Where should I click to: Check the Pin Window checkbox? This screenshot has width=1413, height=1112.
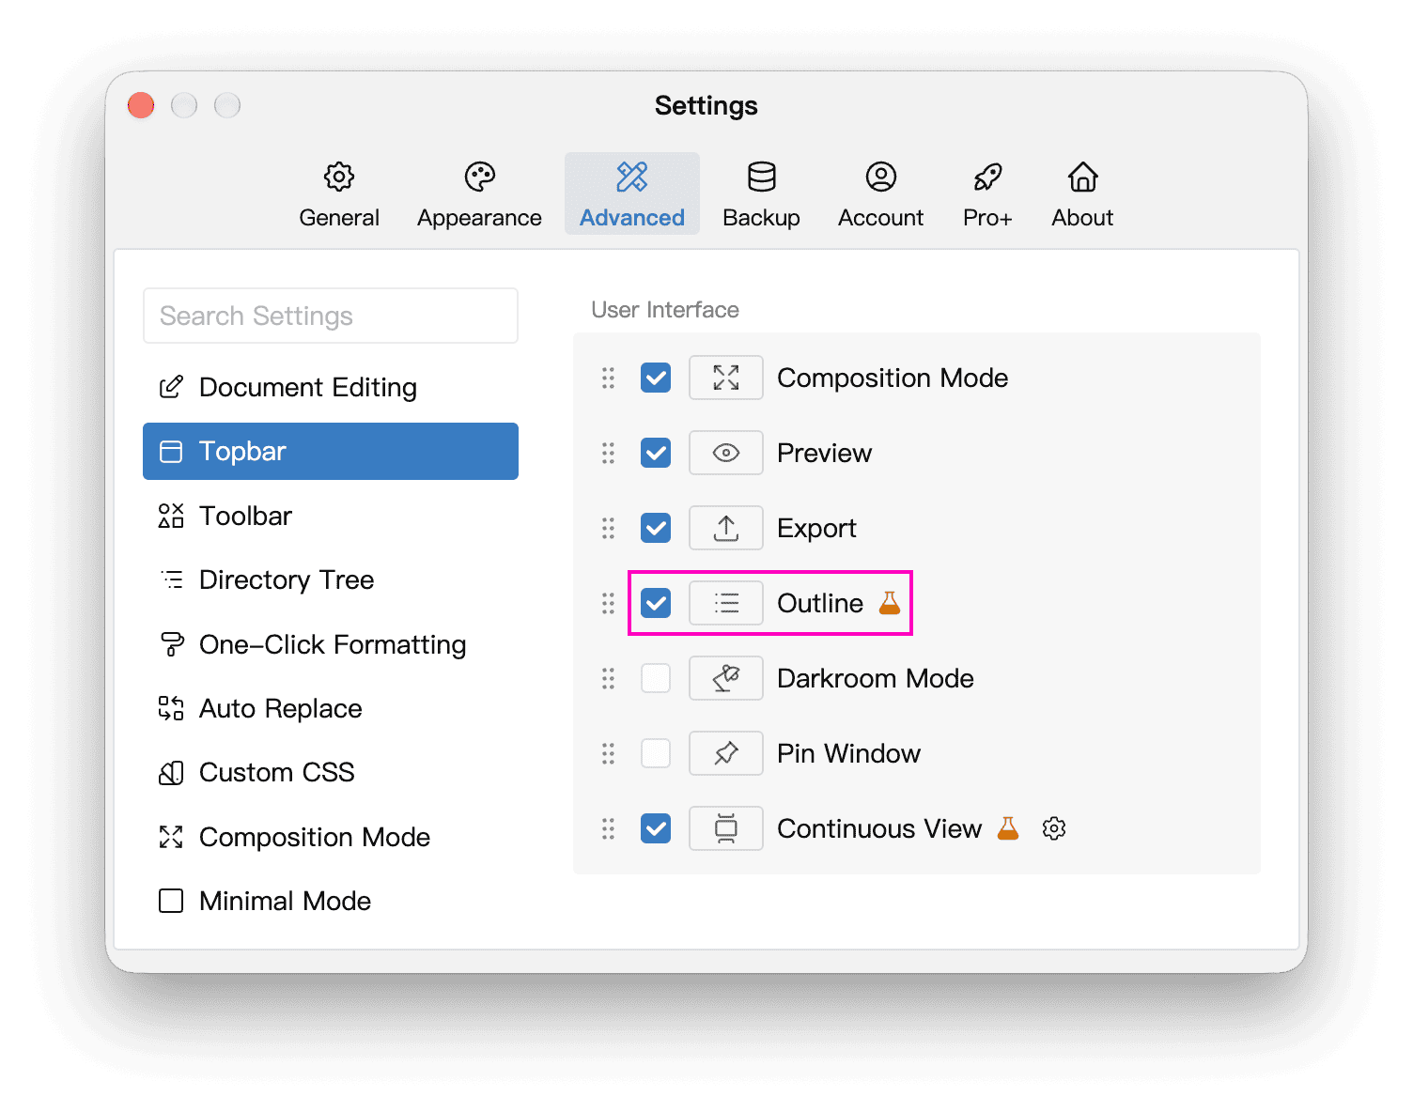click(x=656, y=753)
